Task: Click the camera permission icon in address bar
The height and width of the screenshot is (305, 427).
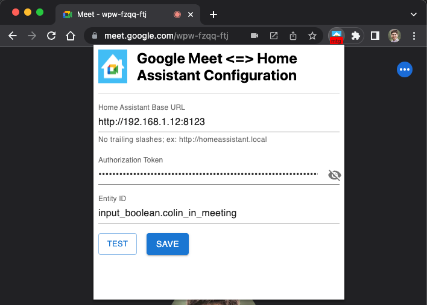Action: click(x=255, y=36)
